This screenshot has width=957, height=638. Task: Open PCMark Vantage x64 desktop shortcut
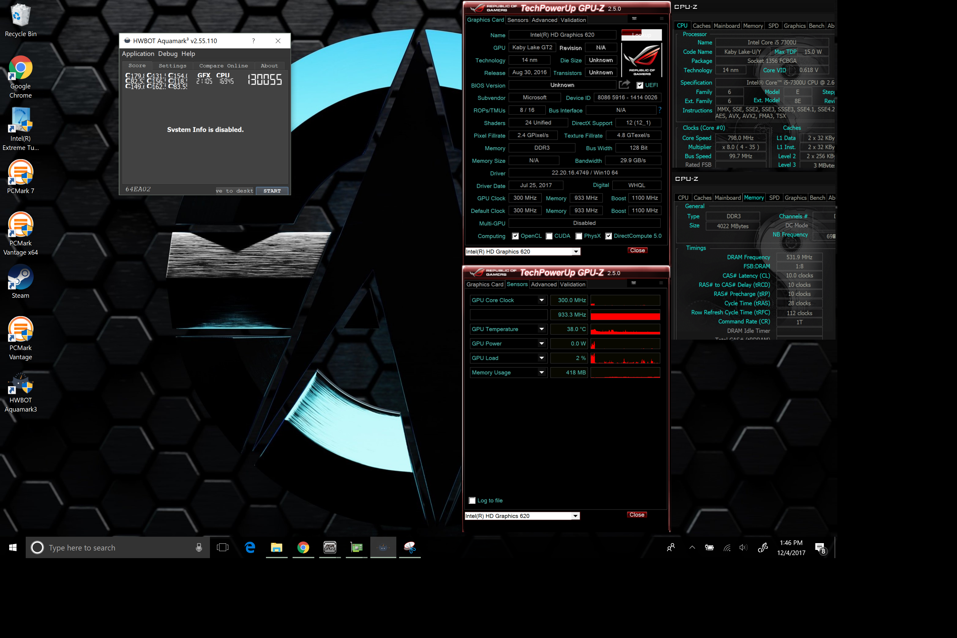pos(20,234)
